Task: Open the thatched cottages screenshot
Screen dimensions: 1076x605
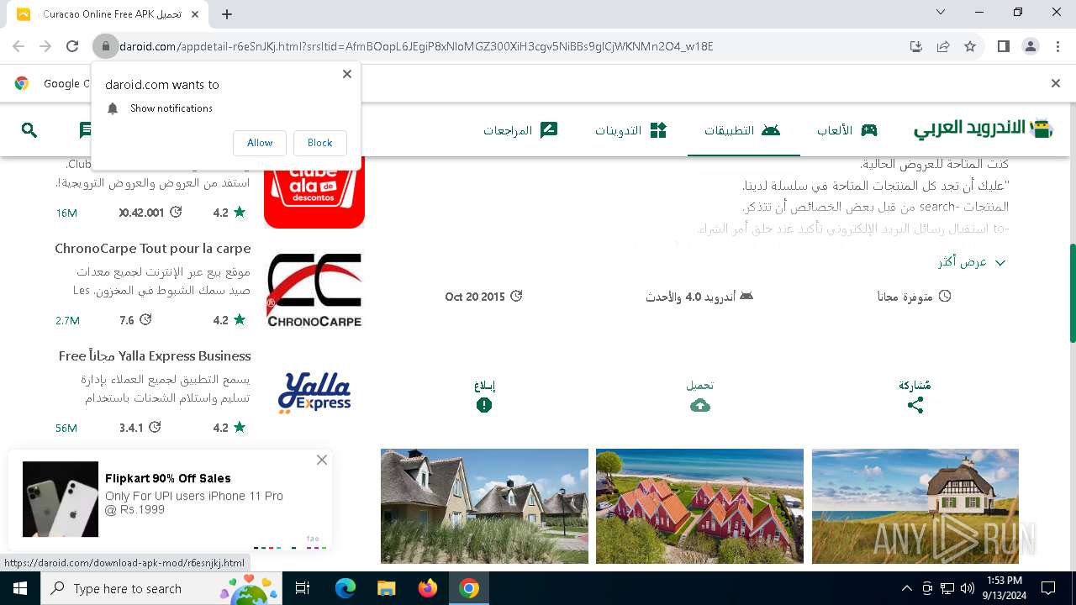Action: pyautogui.click(x=484, y=506)
